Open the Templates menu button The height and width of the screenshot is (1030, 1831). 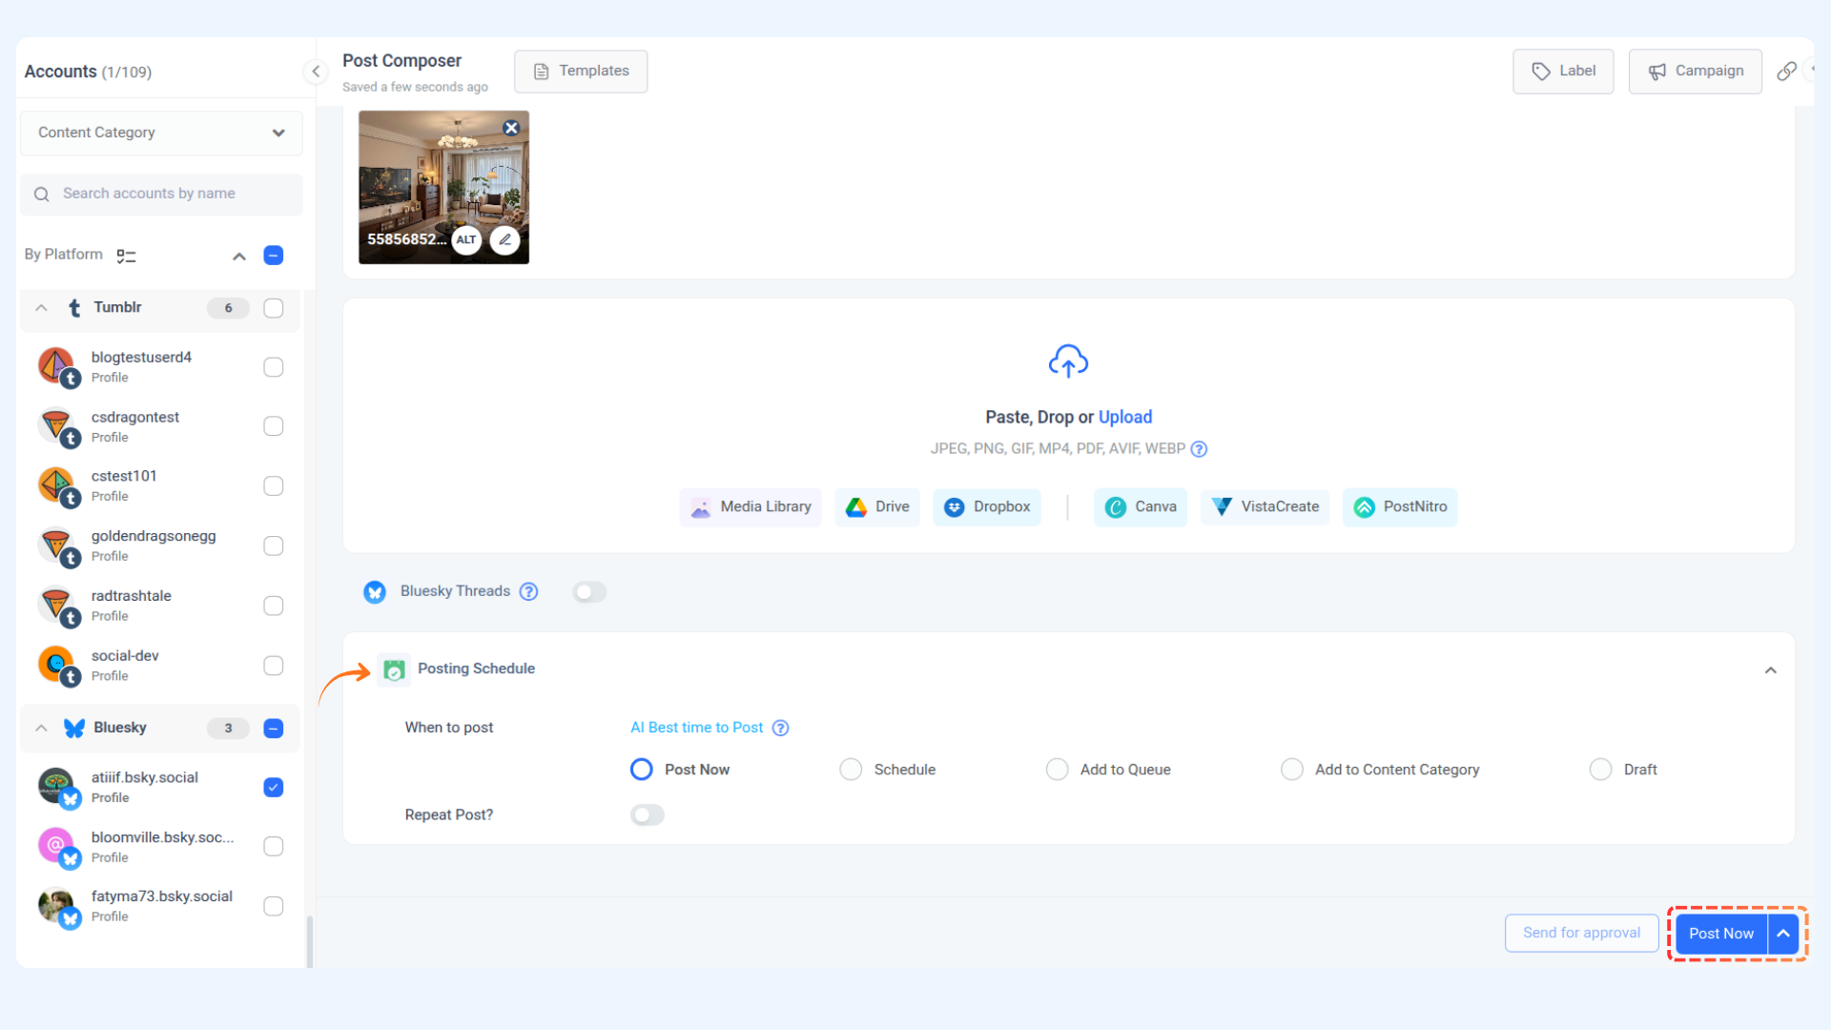pos(581,72)
